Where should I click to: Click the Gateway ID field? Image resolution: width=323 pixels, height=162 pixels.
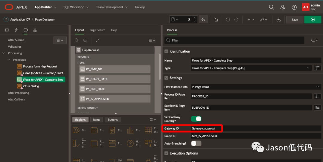[256, 128]
